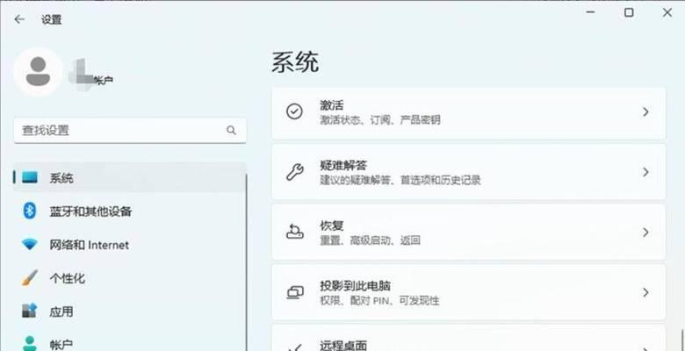Expand the 疑难解答 row chevron
685x351 pixels.
(645, 173)
